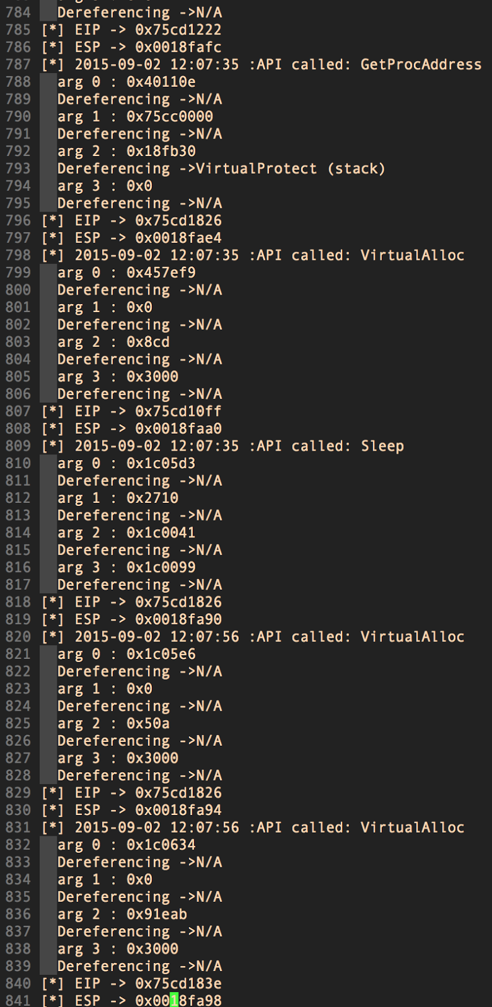492x1007 pixels.
Task: Click the GetProcAddress API name
Action: tap(420, 64)
